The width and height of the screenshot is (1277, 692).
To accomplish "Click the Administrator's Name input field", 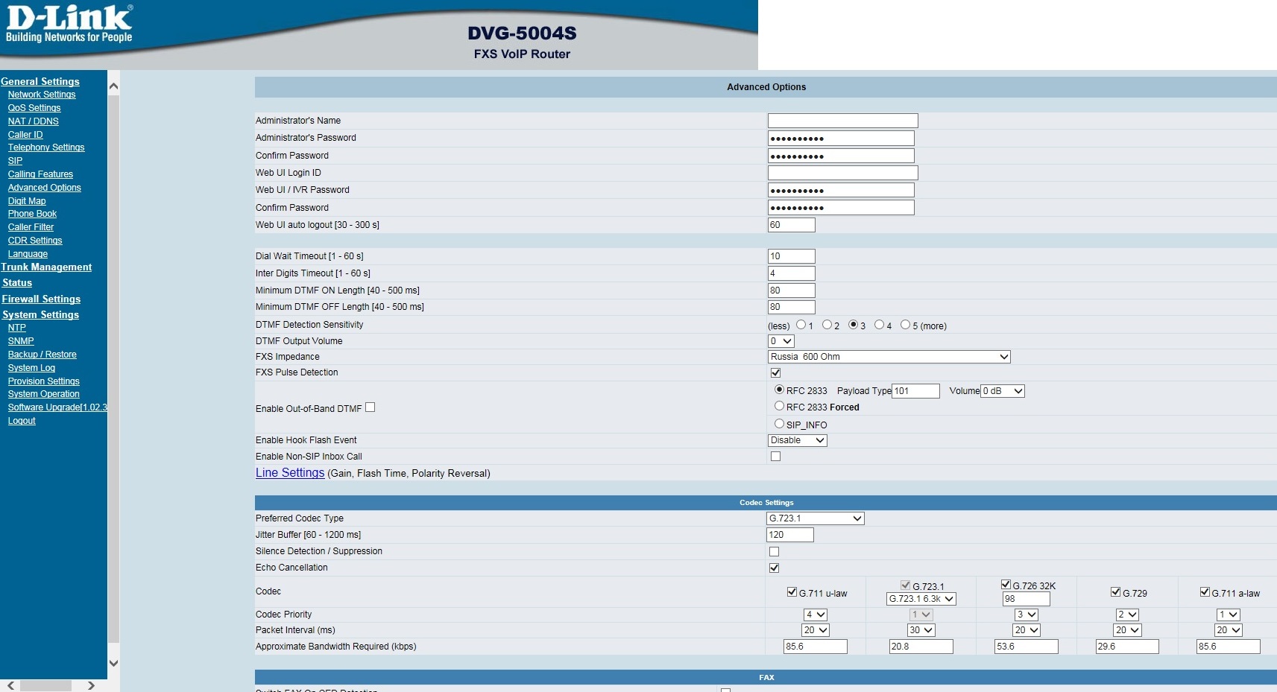I will point(842,121).
